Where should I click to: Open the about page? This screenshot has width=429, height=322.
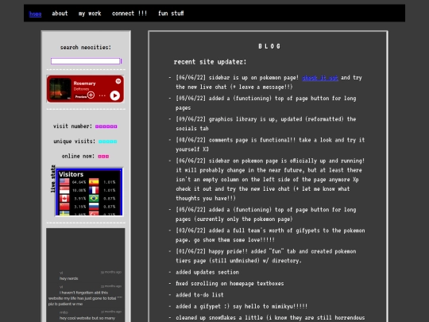coord(60,14)
